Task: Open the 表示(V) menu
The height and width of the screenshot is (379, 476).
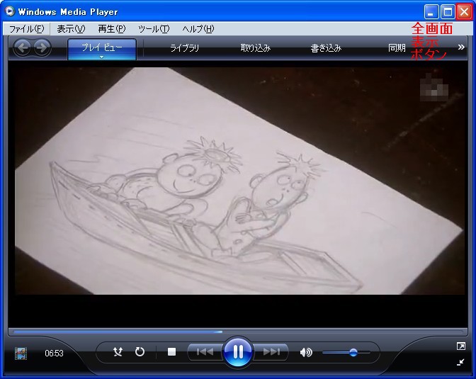Action: 71,29
